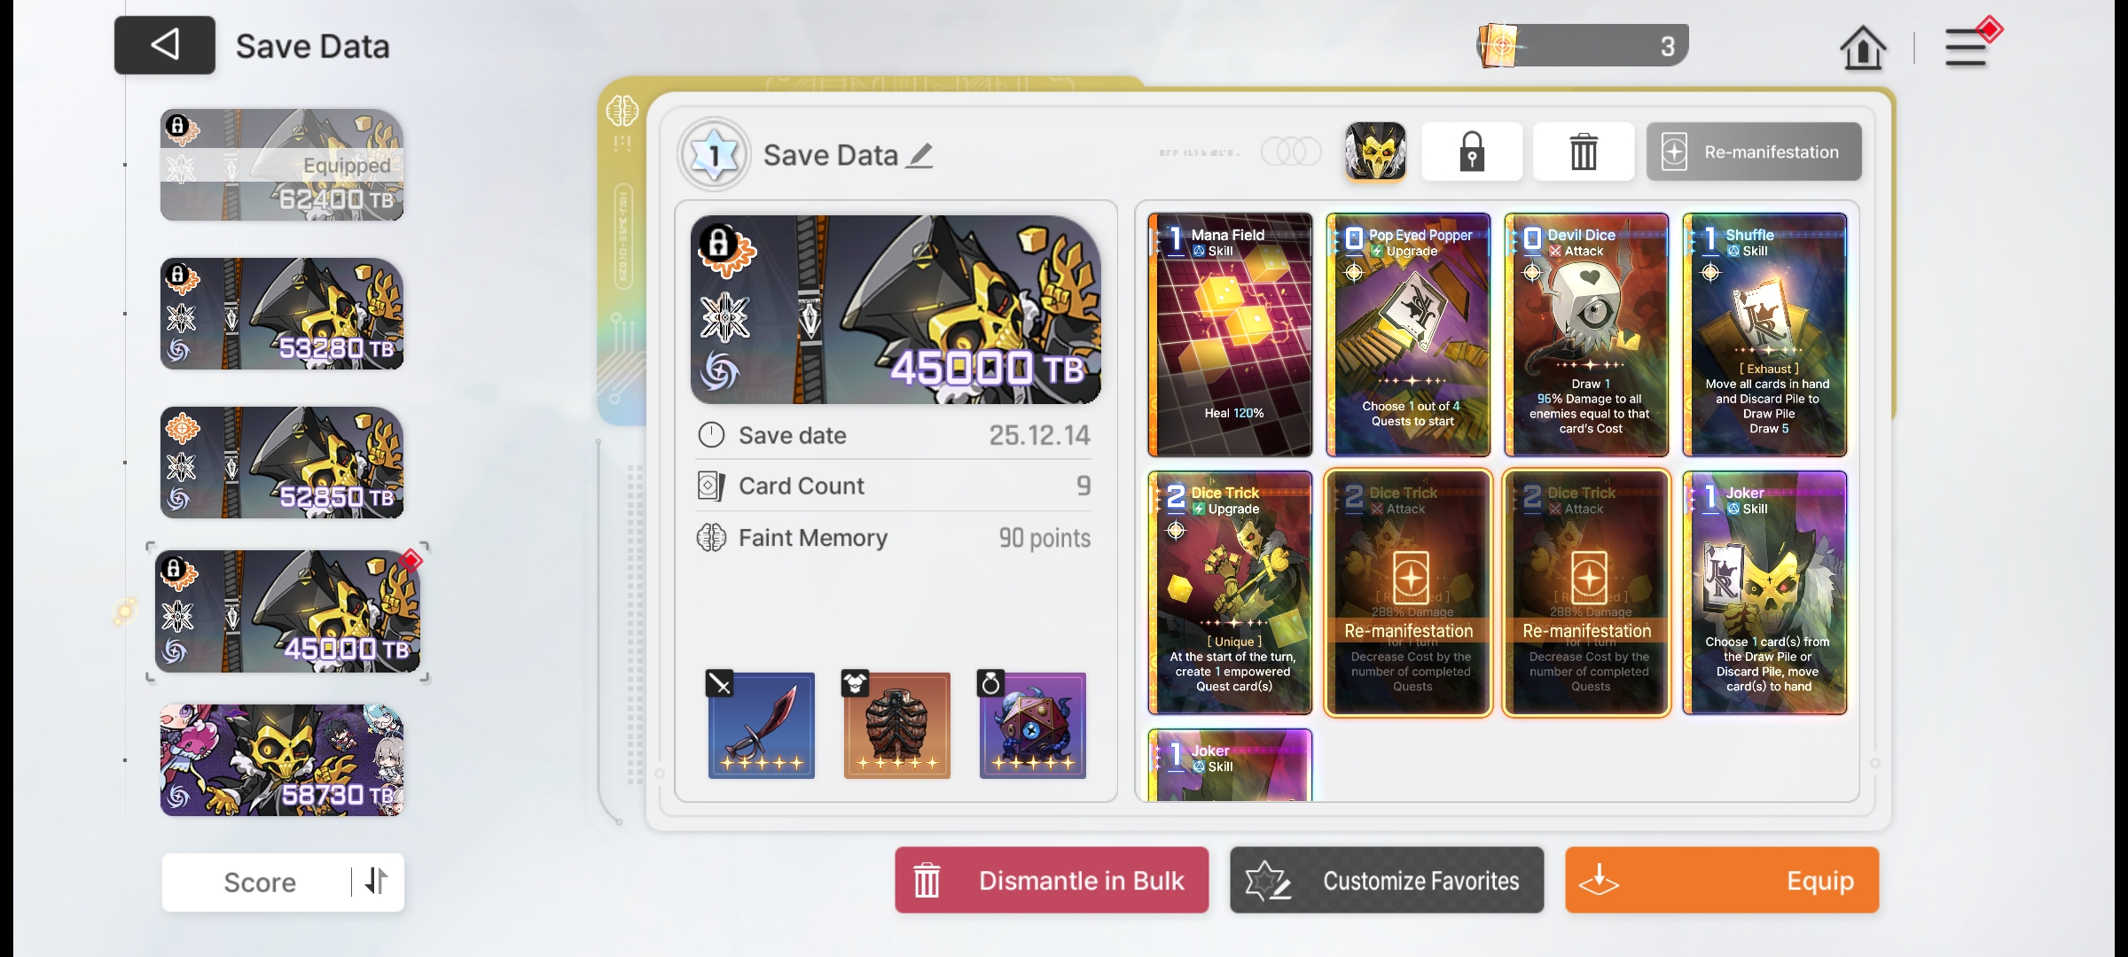Click Dismantle in Bulk
This screenshot has width=2128, height=957.
click(1052, 880)
